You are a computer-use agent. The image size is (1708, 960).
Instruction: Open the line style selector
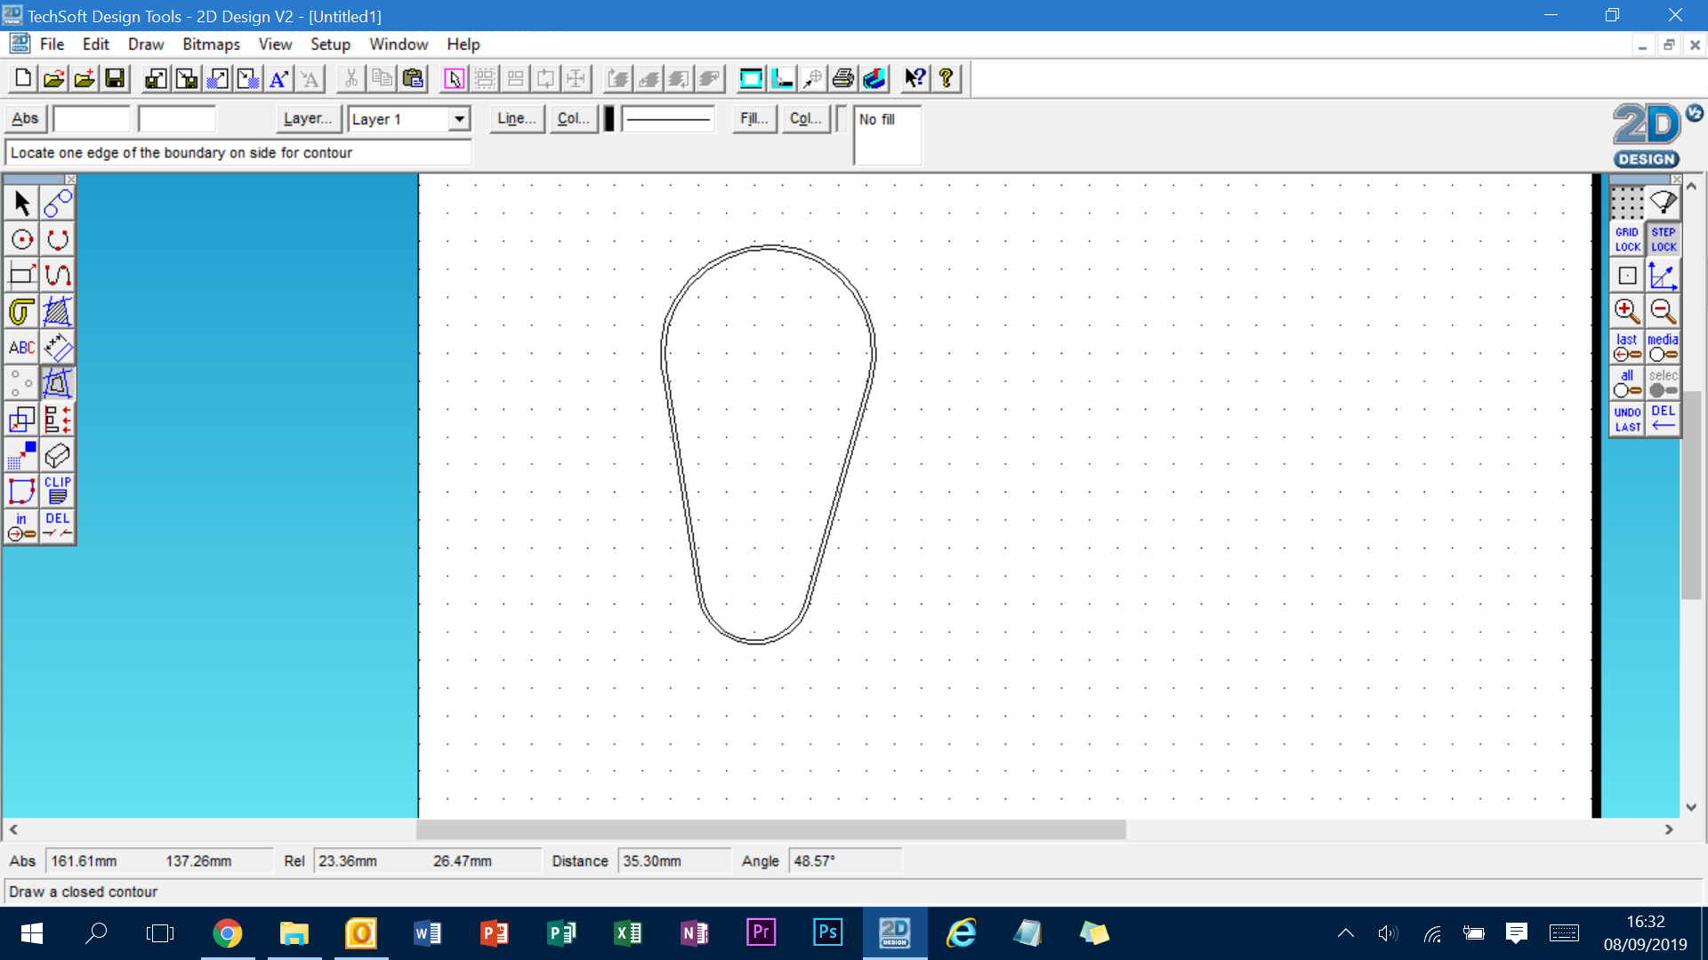tap(669, 118)
